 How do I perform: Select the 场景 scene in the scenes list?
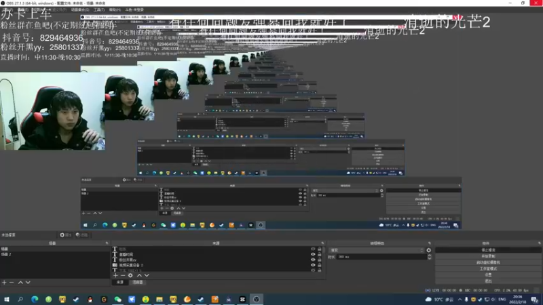pyautogui.click(x=55, y=249)
